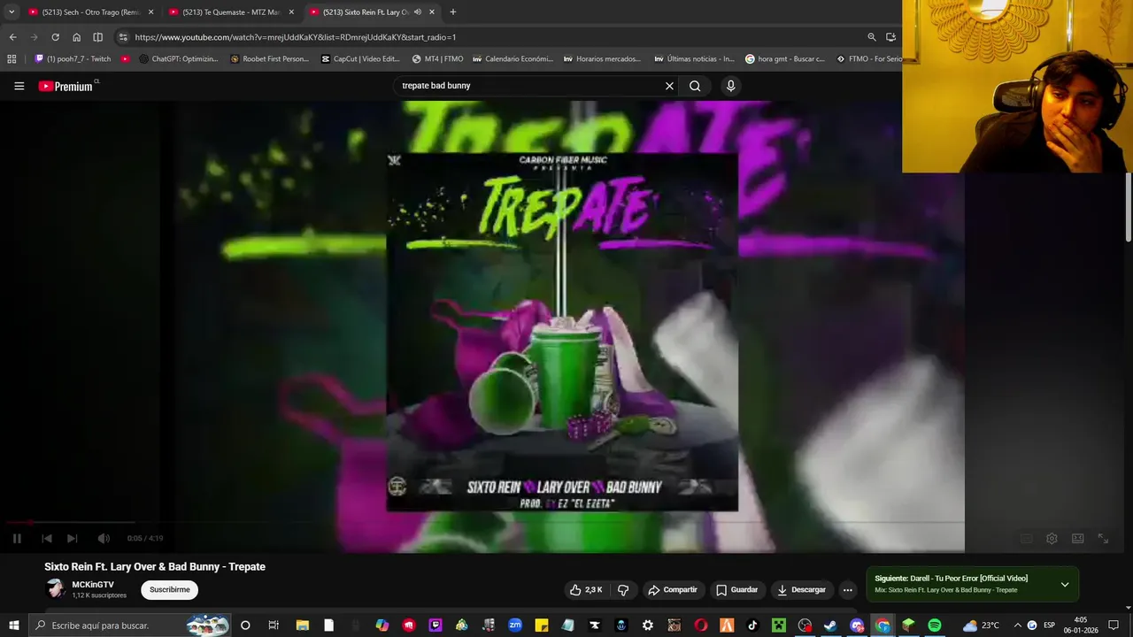This screenshot has height=637, width=1133.
Task: Open Opera browser from taskbar
Action: click(701, 625)
